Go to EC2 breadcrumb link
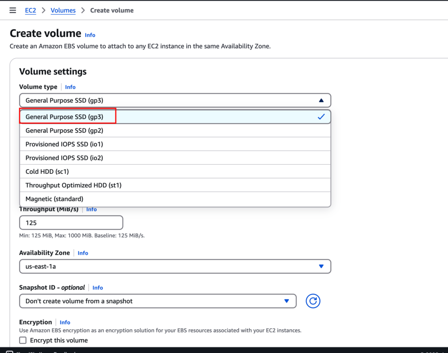The width and height of the screenshot is (448, 353). pos(31,11)
